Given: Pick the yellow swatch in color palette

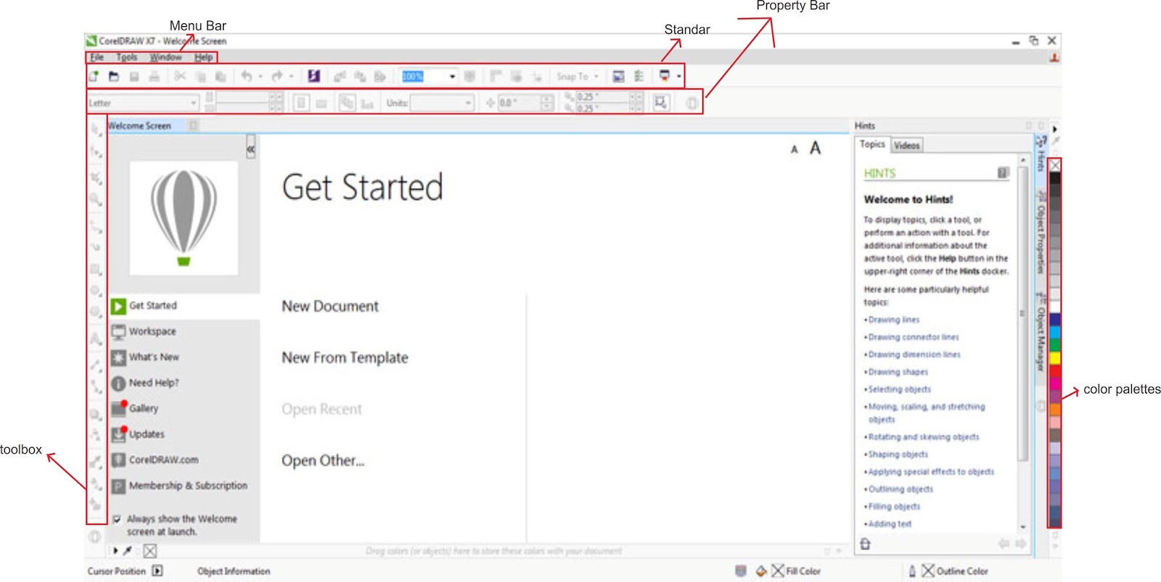Looking at the screenshot, I should (x=1055, y=357).
